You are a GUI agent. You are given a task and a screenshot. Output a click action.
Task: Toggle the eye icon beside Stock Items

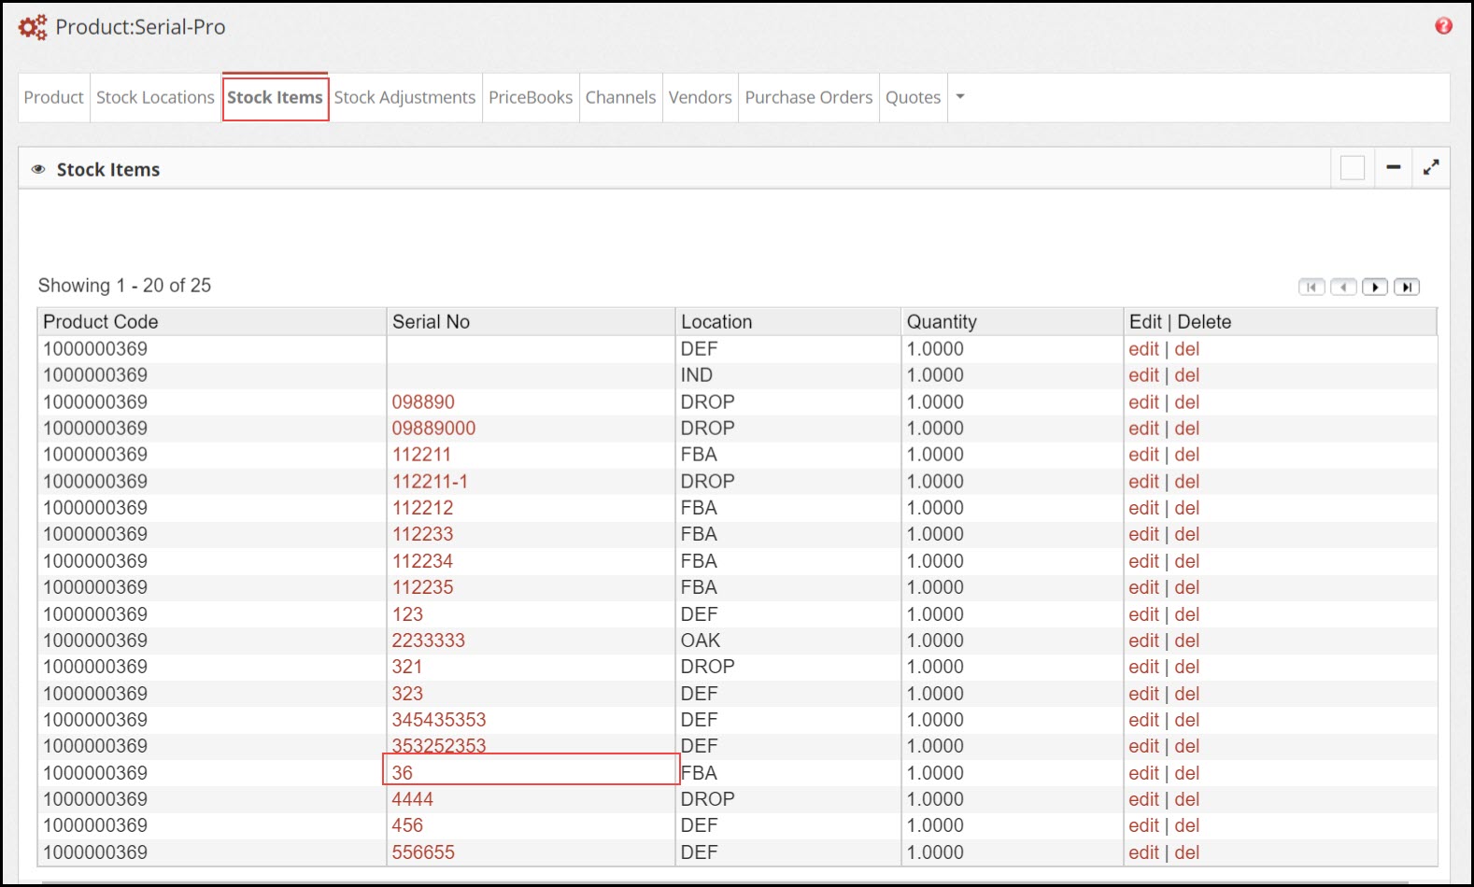[x=38, y=170]
